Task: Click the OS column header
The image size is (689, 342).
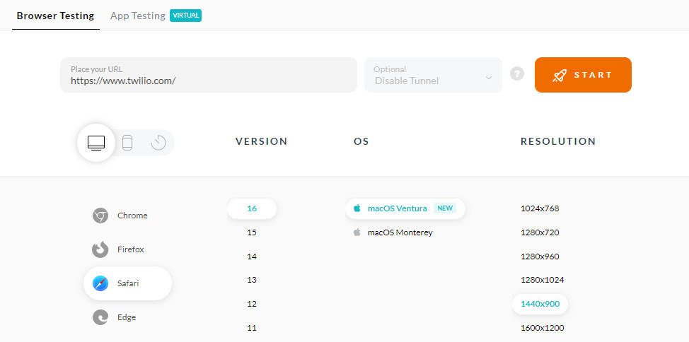Action: tap(361, 141)
